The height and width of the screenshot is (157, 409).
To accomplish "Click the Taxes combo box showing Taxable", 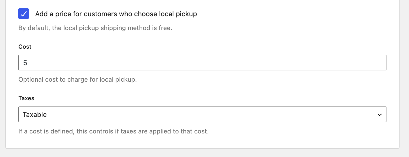I will pos(202,114).
